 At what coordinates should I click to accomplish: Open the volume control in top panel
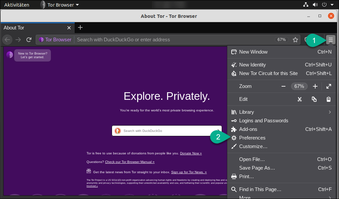315,5
